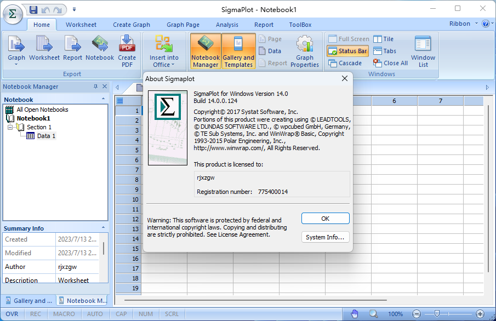This screenshot has width=496, height=321.
Task: Switch to the Notebook Manager bottom tab
Action: point(83,301)
